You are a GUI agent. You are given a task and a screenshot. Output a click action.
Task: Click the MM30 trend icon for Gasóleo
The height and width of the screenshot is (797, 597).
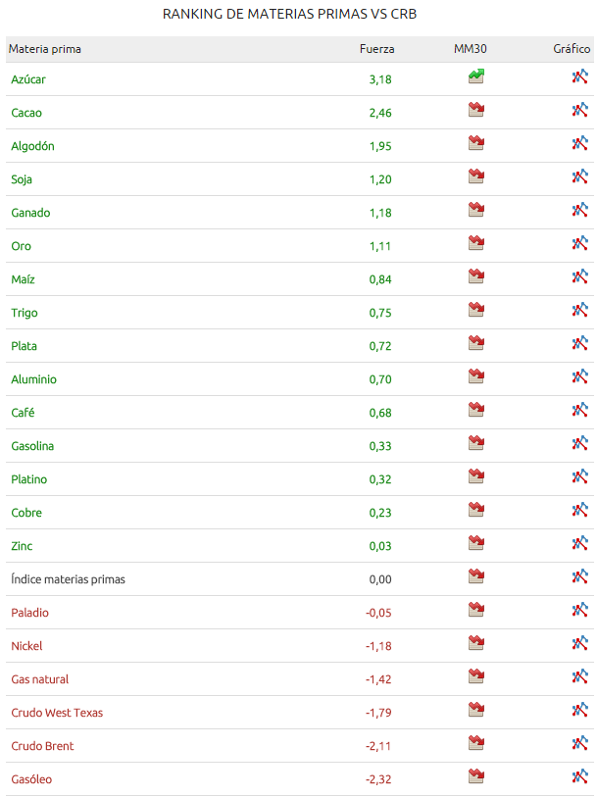(x=476, y=776)
